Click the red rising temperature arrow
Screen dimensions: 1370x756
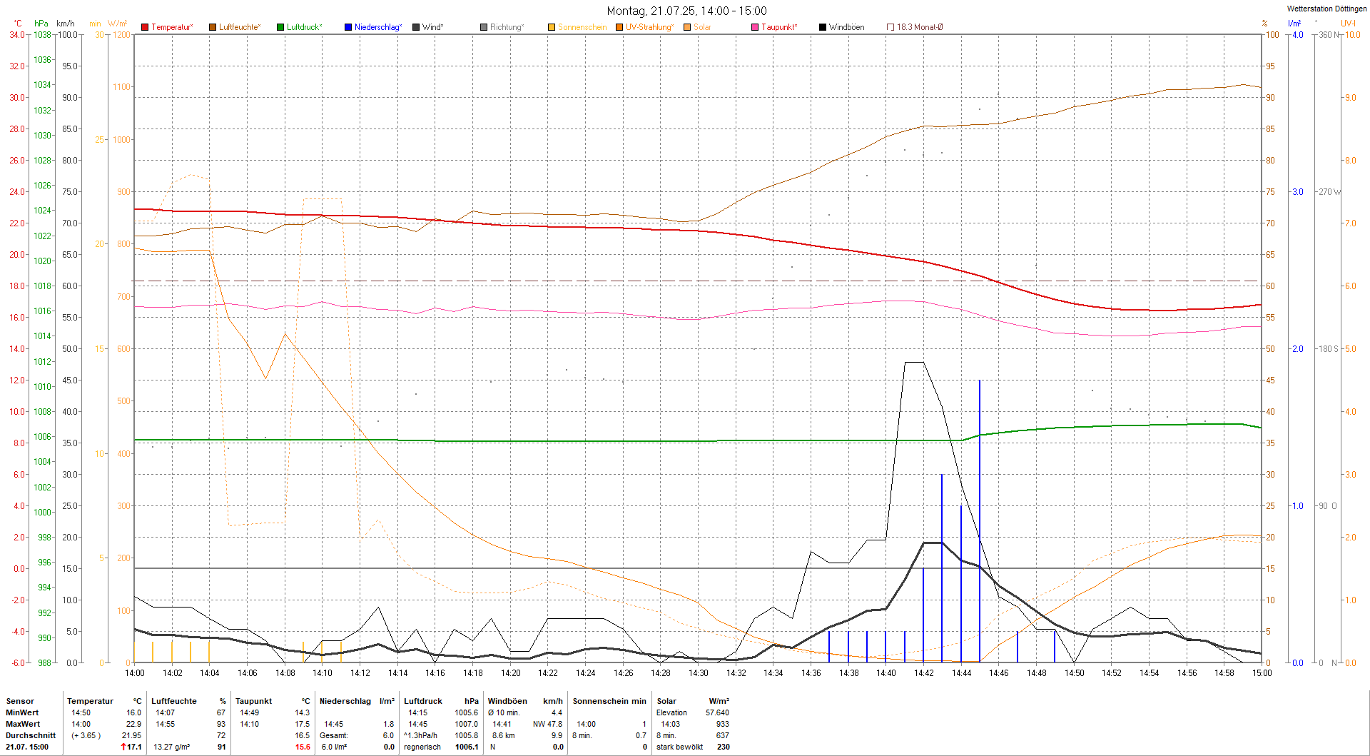tap(123, 747)
